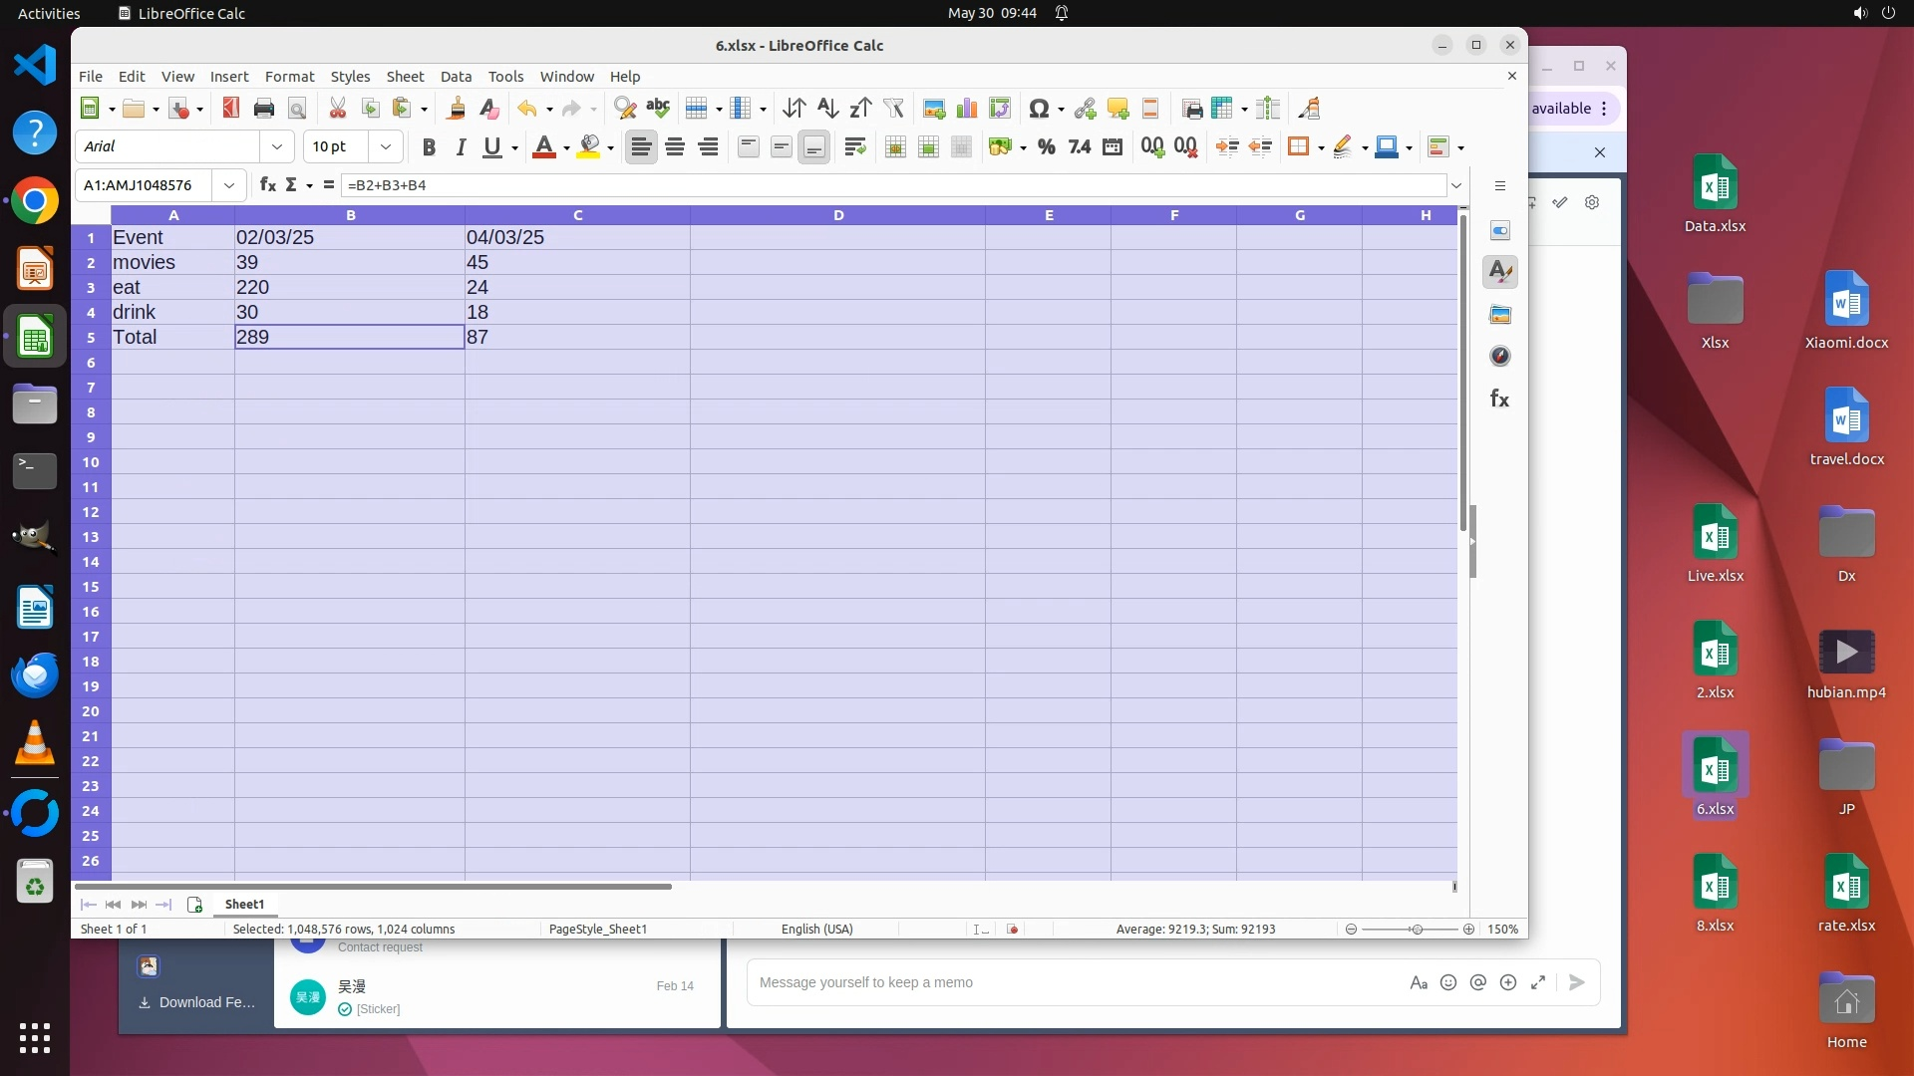Toggle Wrap Text option
The width and height of the screenshot is (1914, 1076).
click(x=854, y=147)
